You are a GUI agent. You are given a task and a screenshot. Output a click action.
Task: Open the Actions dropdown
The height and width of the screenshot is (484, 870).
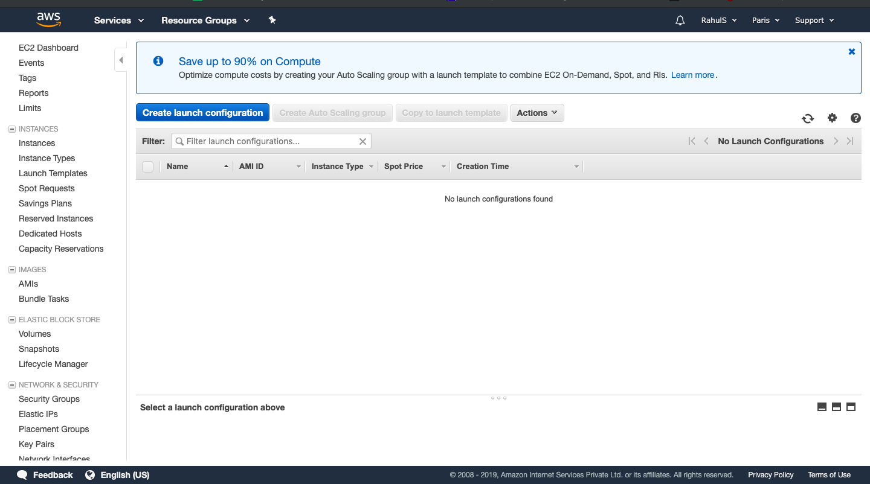[537, 113]
